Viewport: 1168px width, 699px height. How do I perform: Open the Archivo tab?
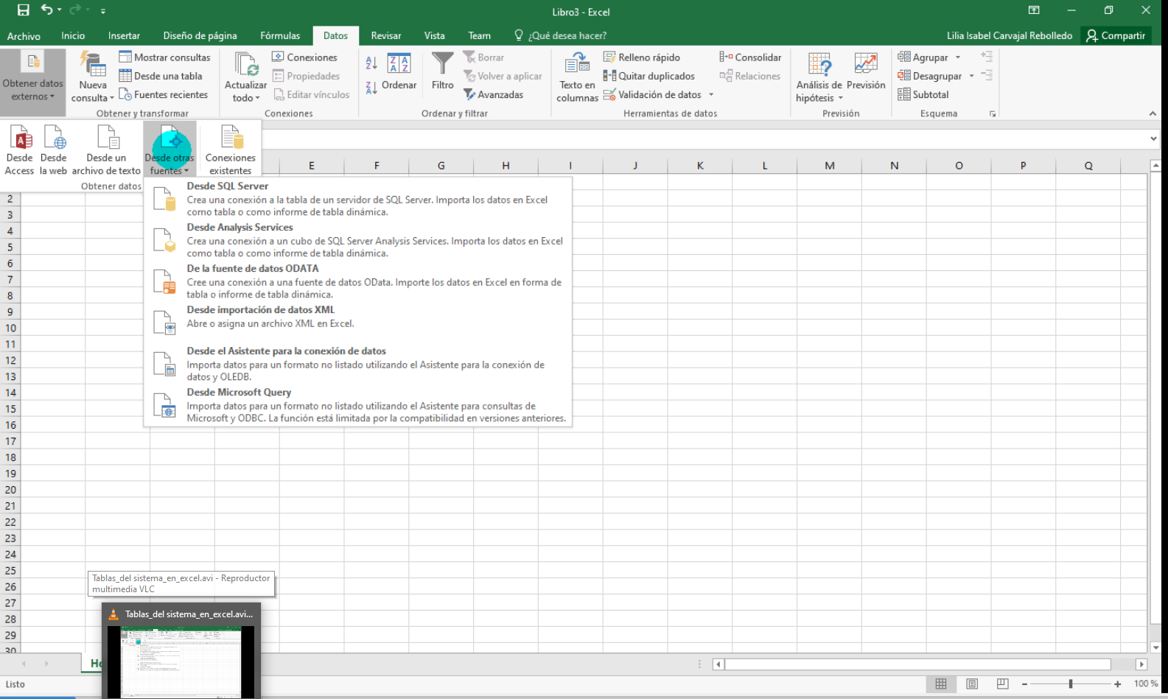[x=24, y=35]
